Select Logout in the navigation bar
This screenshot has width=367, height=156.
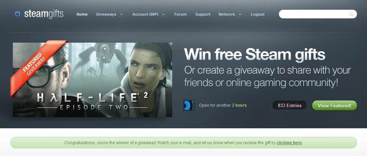(258, 14)
